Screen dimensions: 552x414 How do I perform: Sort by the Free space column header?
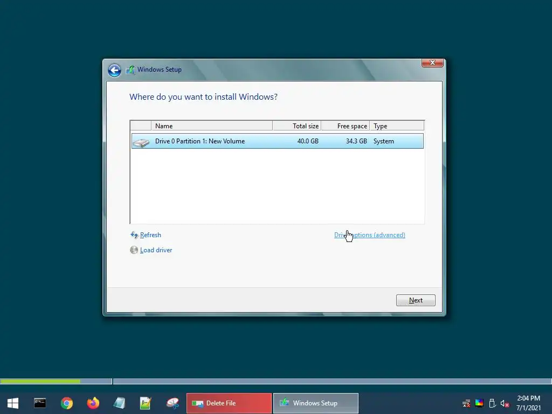click(x=346, y=126)
